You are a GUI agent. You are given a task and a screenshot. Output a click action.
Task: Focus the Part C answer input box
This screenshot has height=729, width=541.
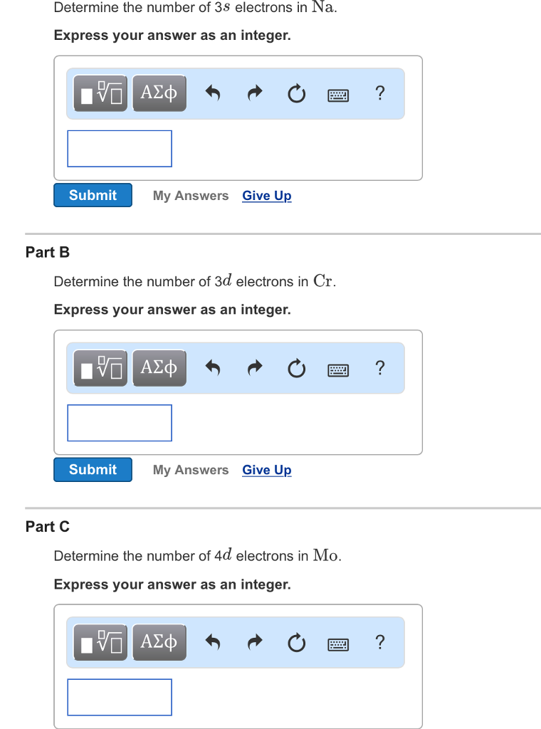(120, 698)
